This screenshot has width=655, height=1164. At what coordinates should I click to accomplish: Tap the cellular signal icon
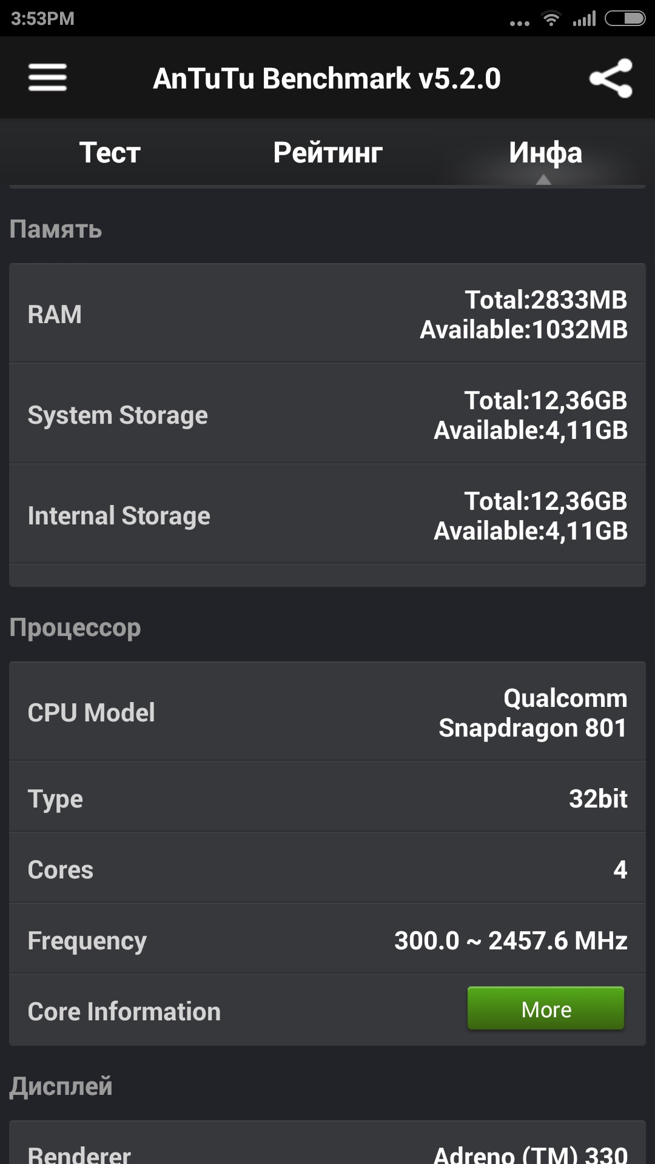[x=584, y=19]
